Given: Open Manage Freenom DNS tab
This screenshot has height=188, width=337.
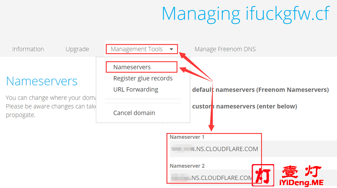Looking at the screenshot, I should (x=225, y=49).
